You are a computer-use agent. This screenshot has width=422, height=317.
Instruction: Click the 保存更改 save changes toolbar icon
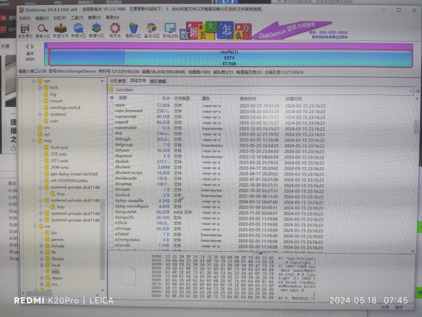tap(25, 30)
